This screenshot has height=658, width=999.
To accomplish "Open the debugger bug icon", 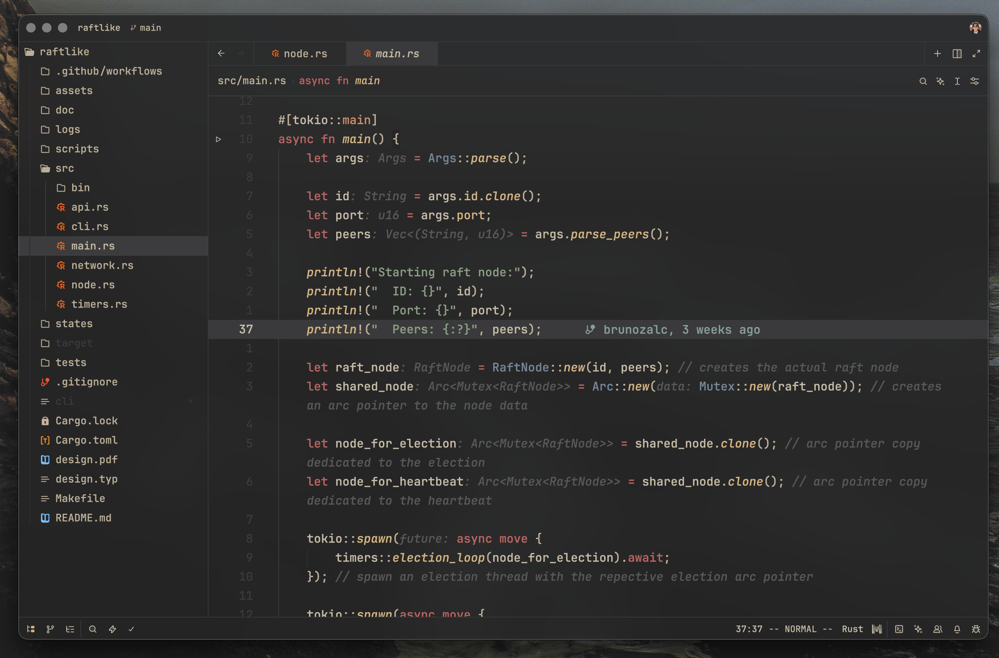I will [976, 629].
